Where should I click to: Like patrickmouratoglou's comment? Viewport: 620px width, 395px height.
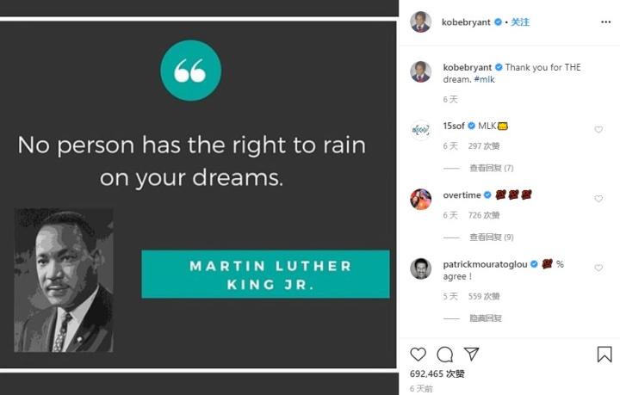[x=598, y=268]
